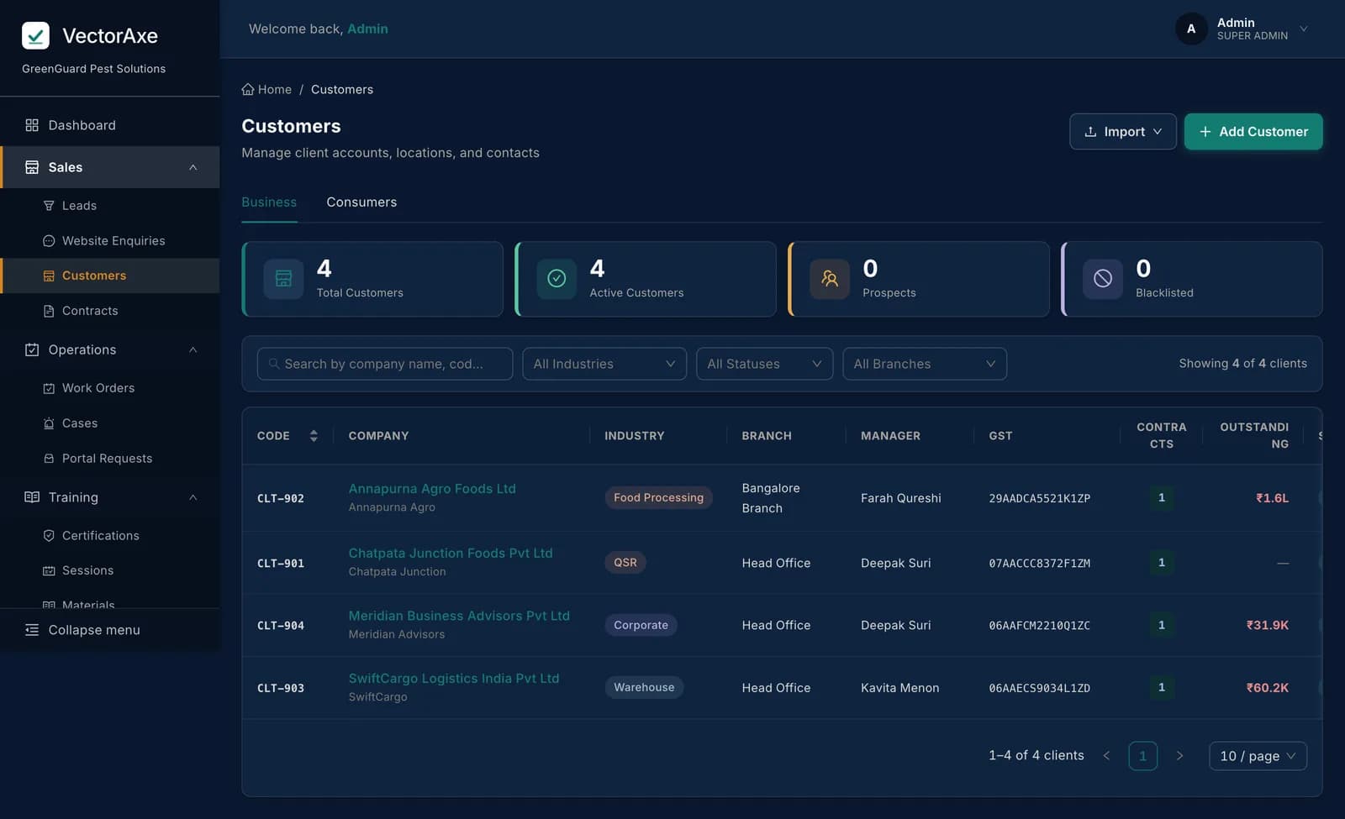Image resolution: width=1345 pixels, height=819 pixels.
Task: Switch to the Consumers tab
Action: (361, 202)
